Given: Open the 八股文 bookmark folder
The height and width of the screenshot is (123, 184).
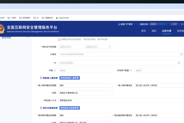Looking at the screenshot, I should coord(12,18).
